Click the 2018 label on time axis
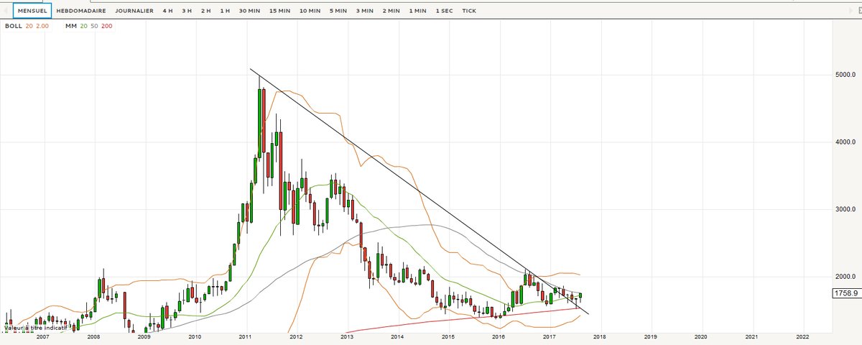The height and width of the screenshot is (345, 862). (600, 336)
